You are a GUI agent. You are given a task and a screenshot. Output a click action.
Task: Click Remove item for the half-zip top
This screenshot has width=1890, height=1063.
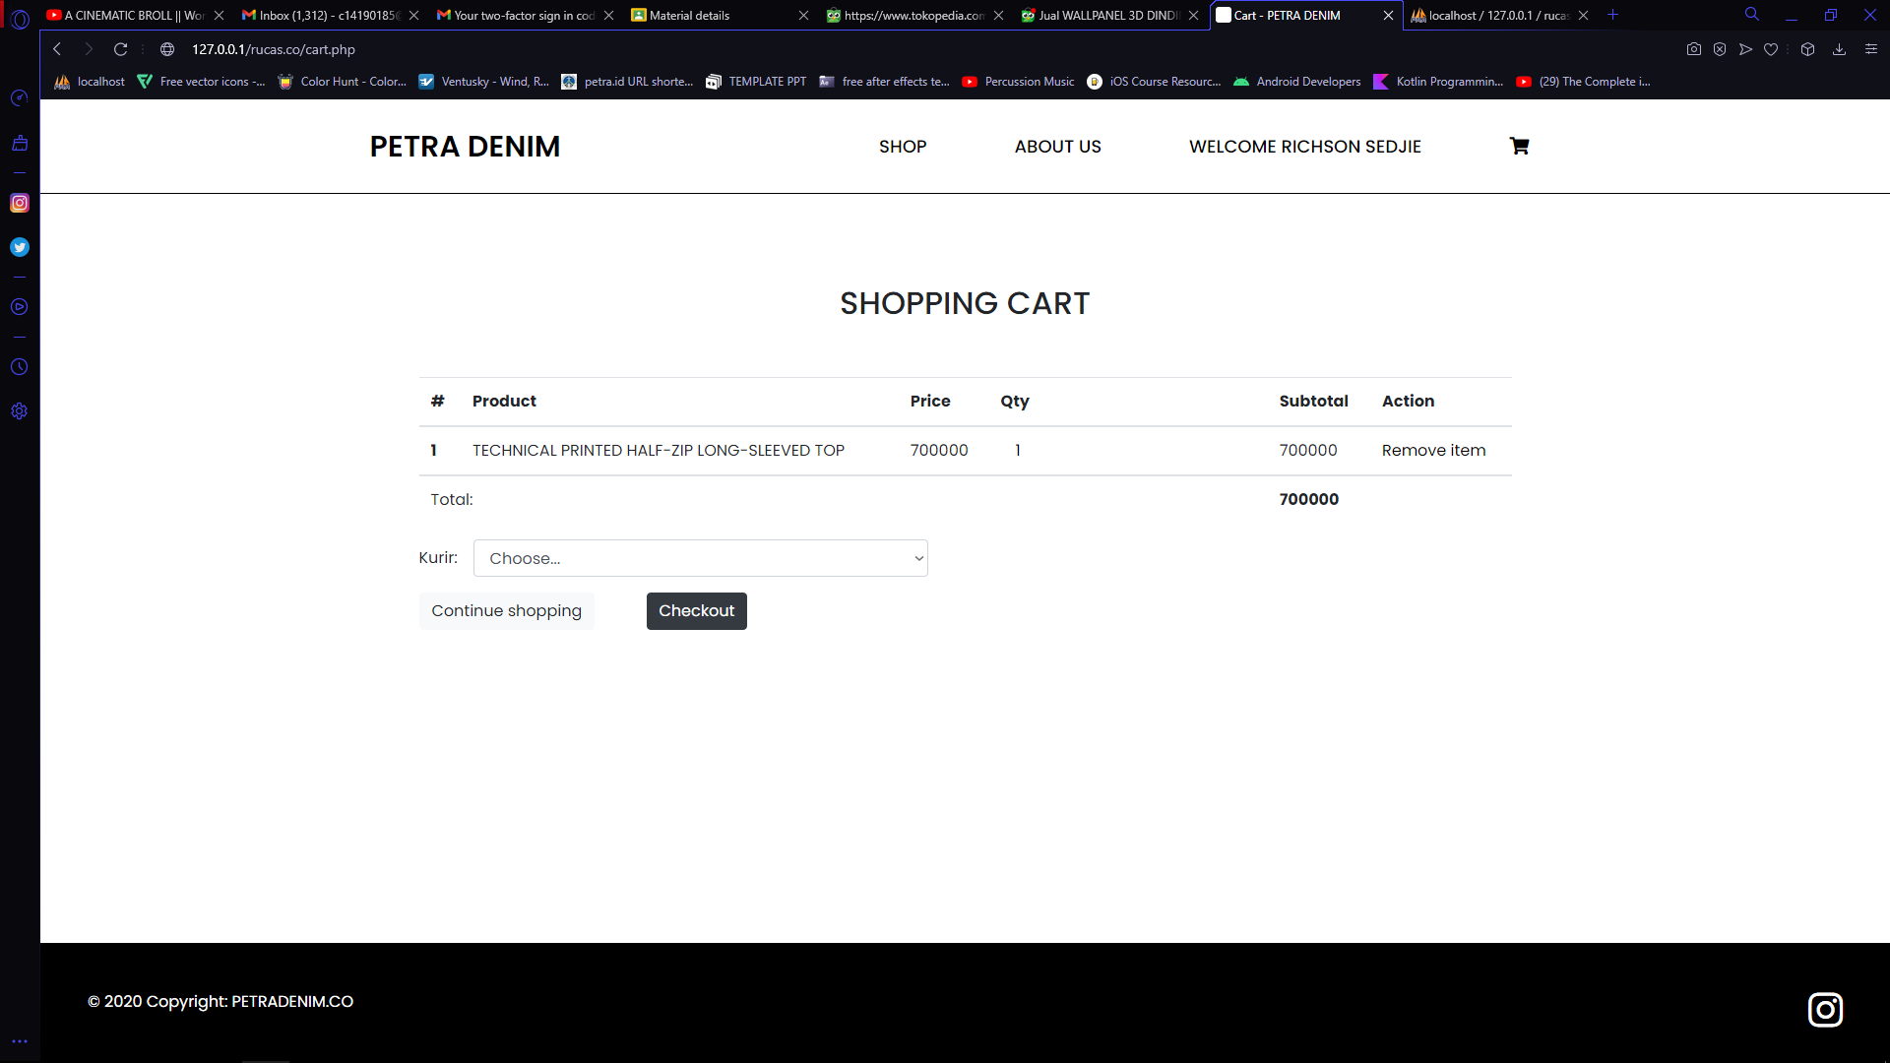[x=1433, y=450]
